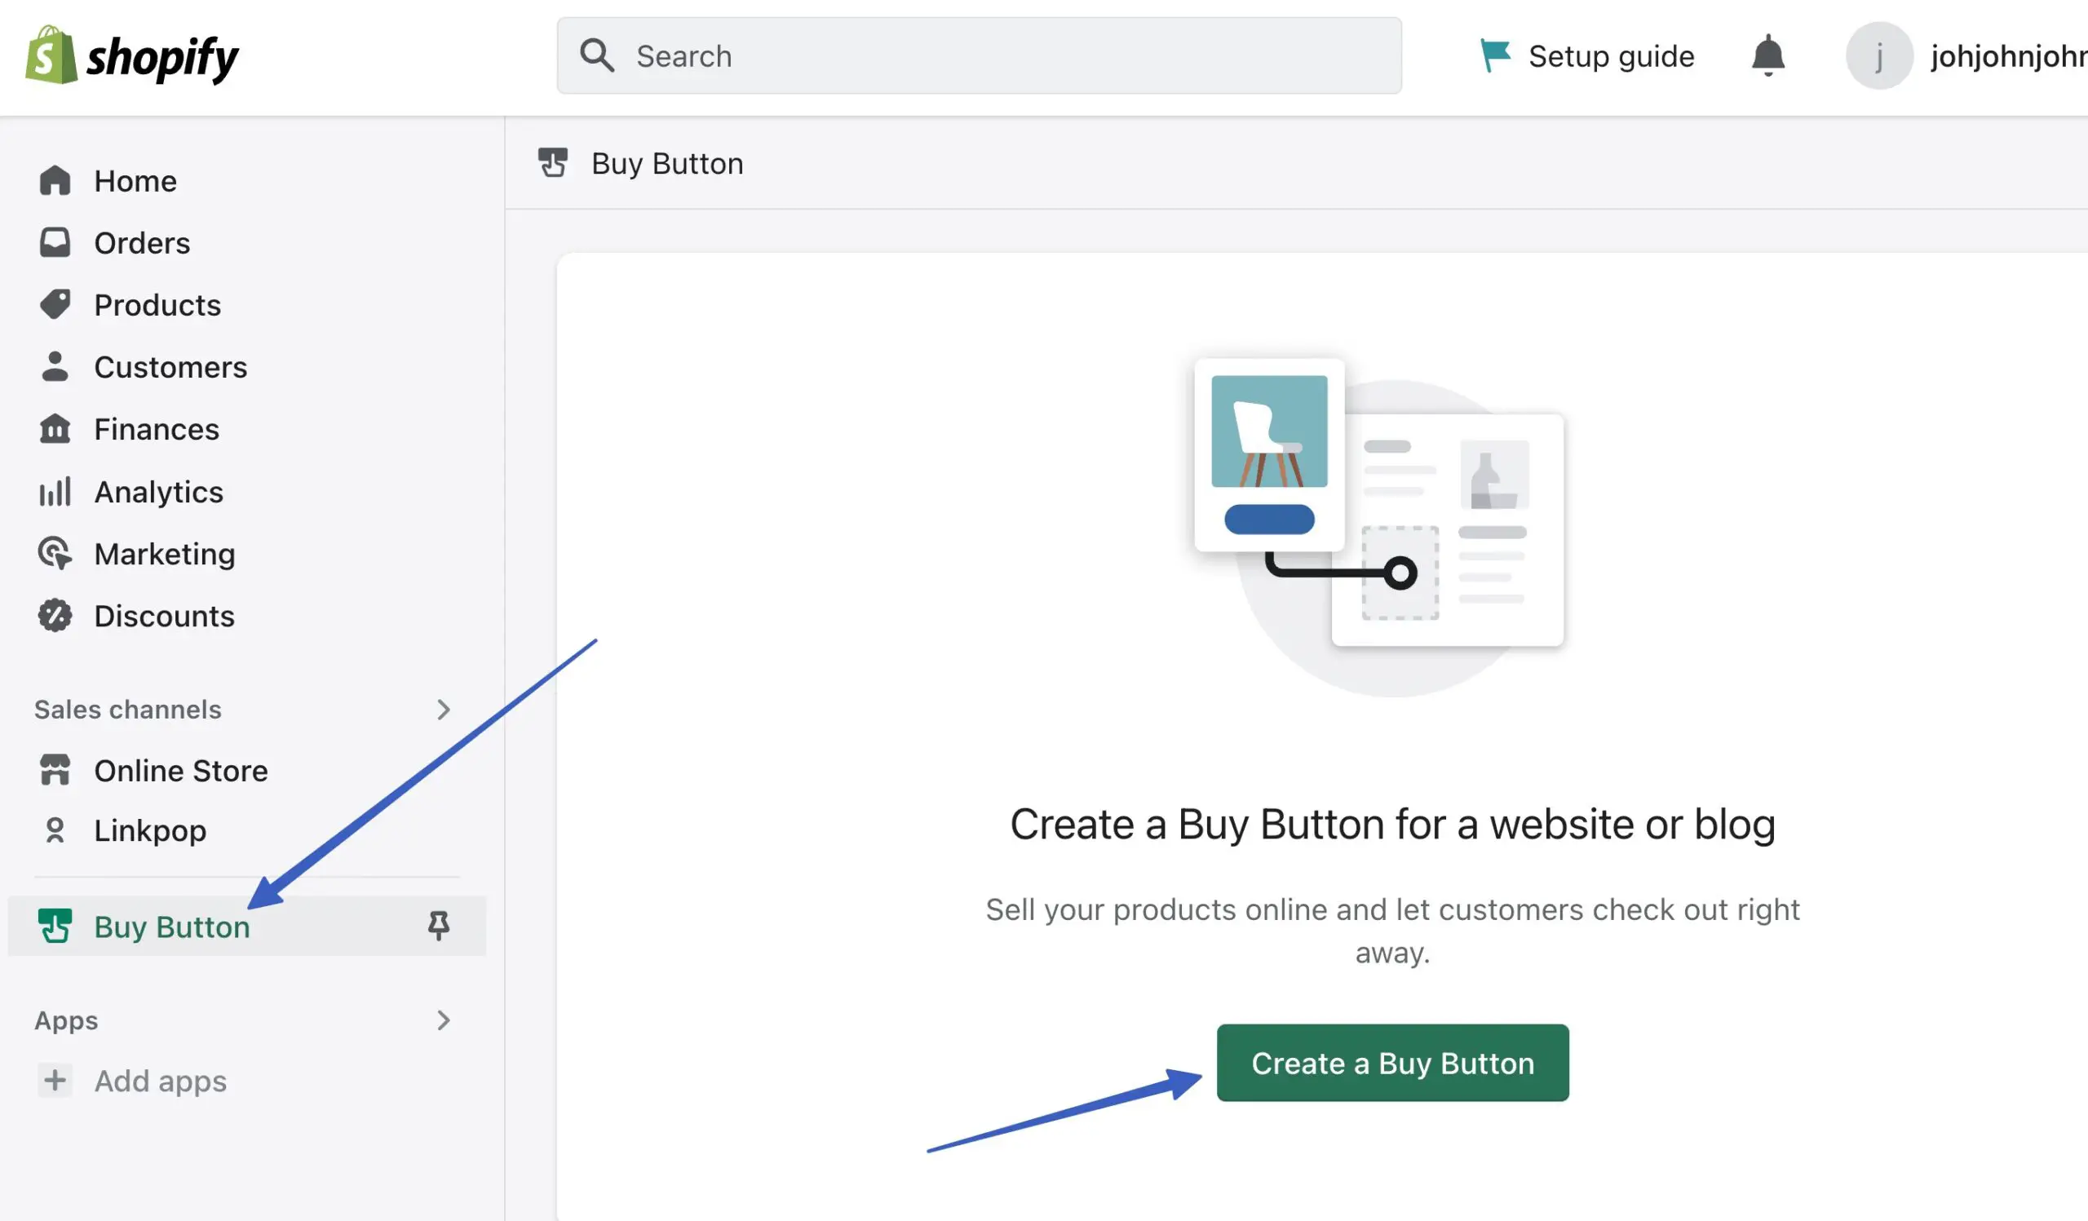Click the Discounts badge icon

coord(55,616)
